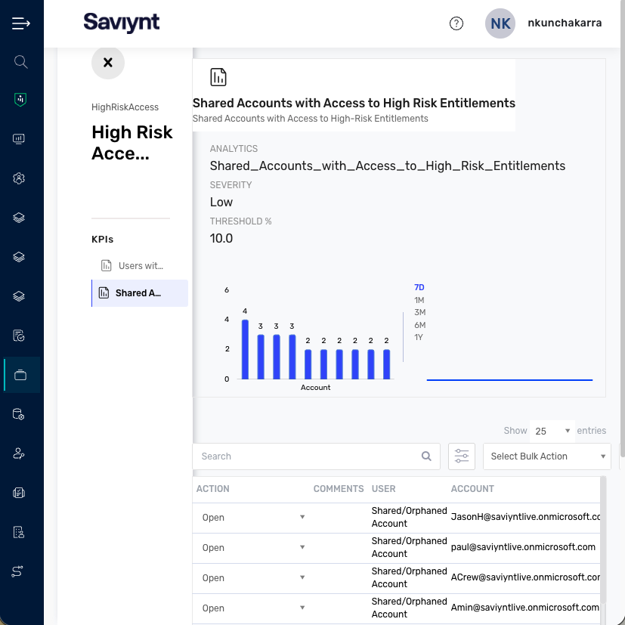Click the 10.0 threshold value
This screenshot has width=625, height=625.
221,238
